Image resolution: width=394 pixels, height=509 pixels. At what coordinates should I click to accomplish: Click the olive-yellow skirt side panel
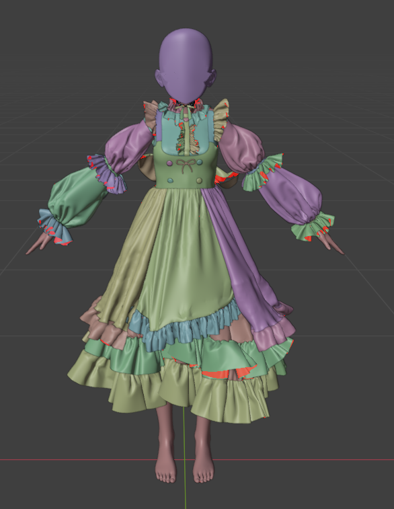coord(133,260)
